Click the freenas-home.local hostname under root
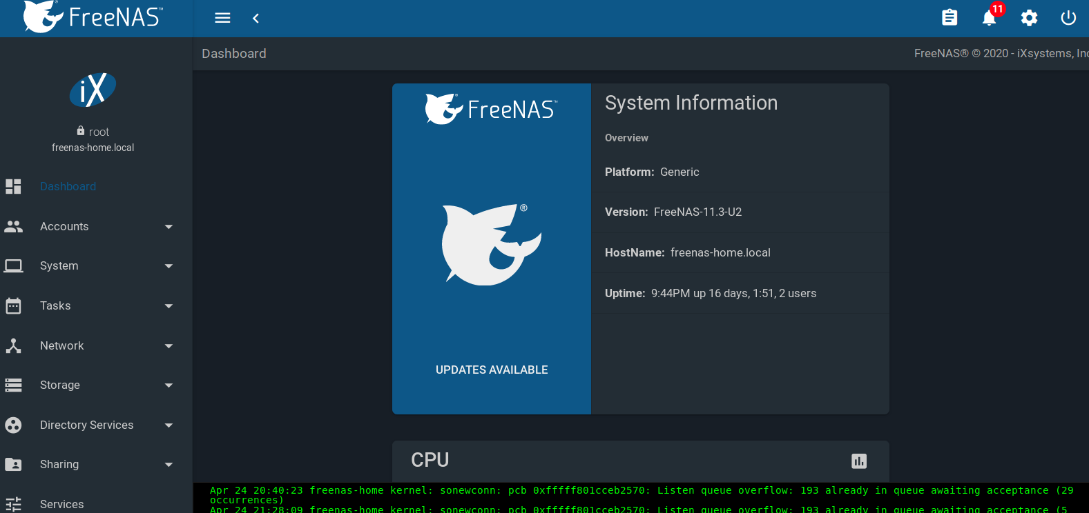This screenshot has height=513, width=1089. coord(93,148)
